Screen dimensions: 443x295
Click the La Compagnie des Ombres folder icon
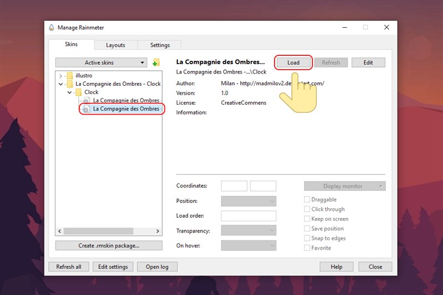pos(69,84)
